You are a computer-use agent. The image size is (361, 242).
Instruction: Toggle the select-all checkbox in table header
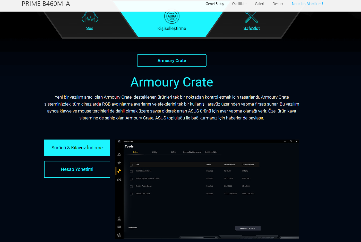(131, 165)
